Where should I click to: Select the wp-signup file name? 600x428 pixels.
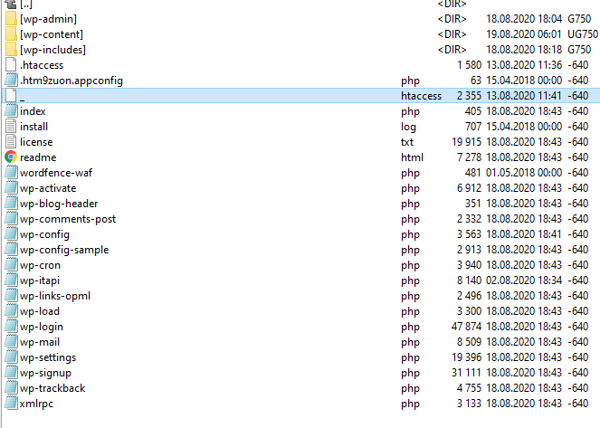(45, 373)
